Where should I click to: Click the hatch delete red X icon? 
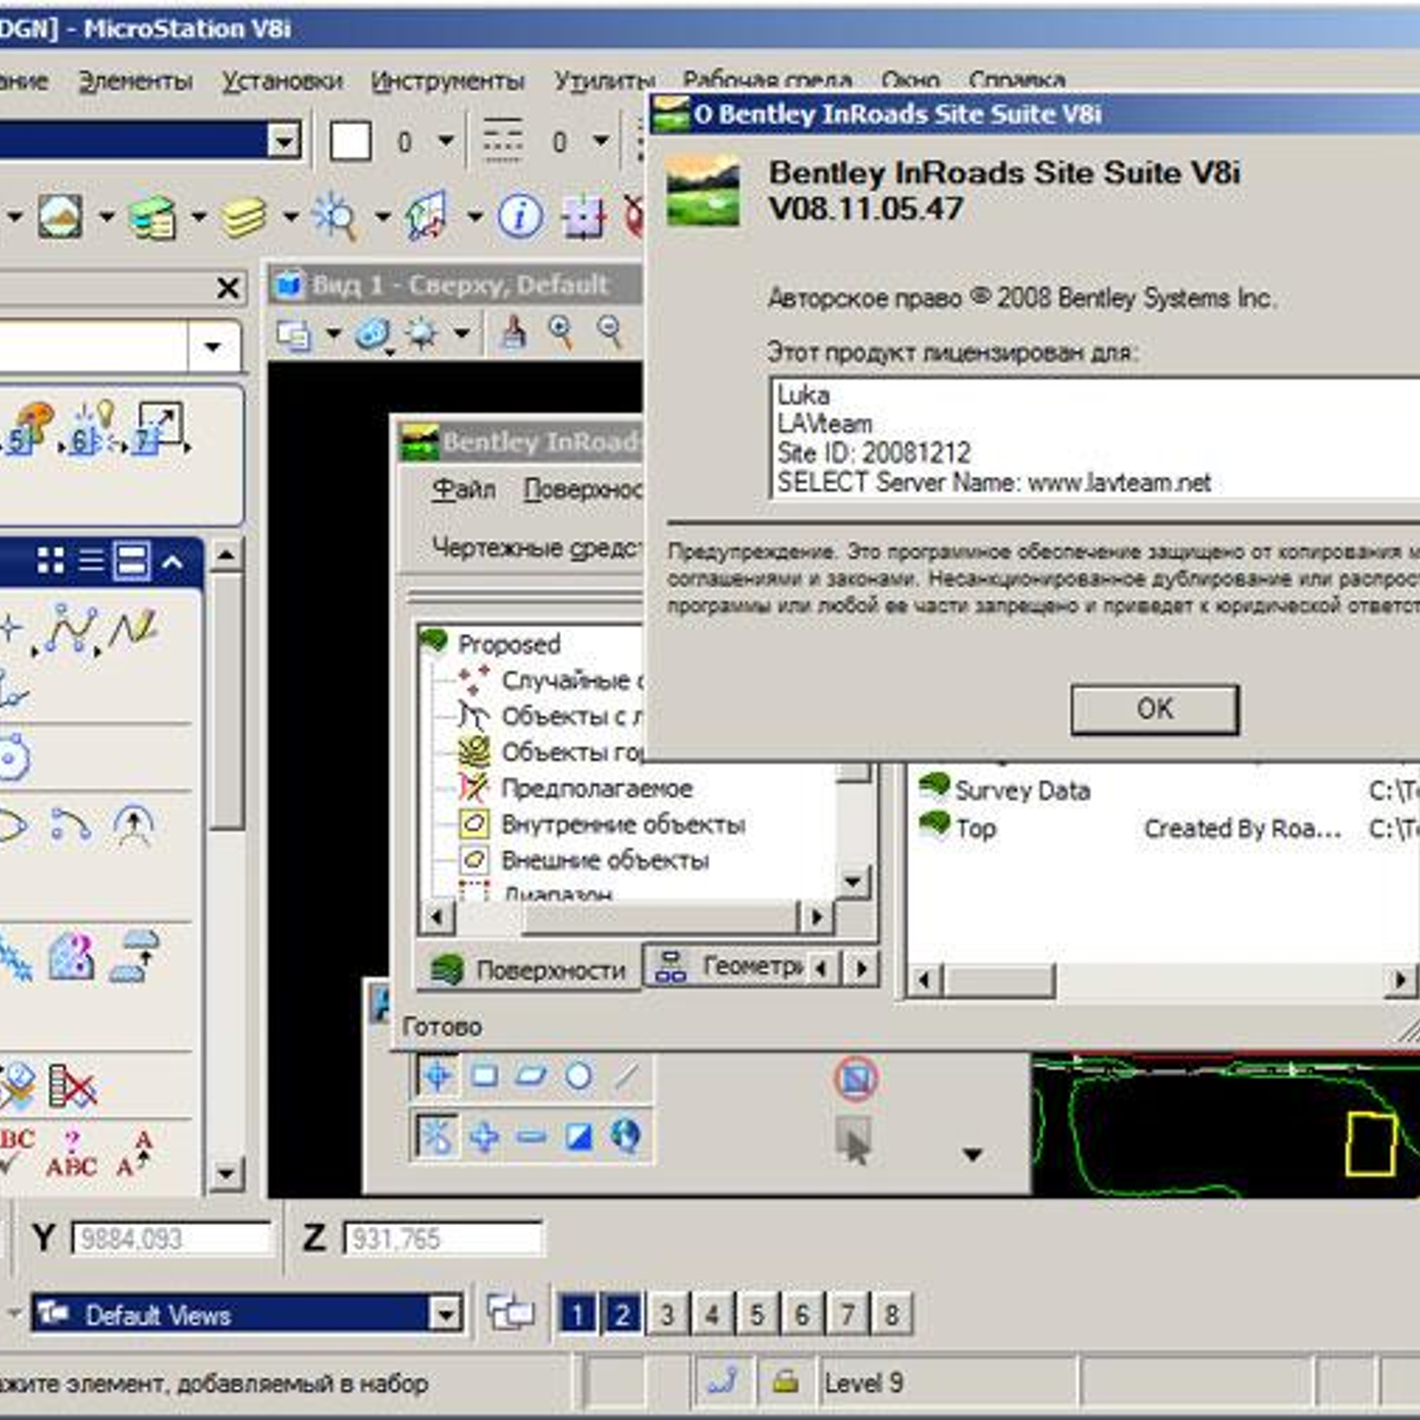click(x=72, y=1085)
